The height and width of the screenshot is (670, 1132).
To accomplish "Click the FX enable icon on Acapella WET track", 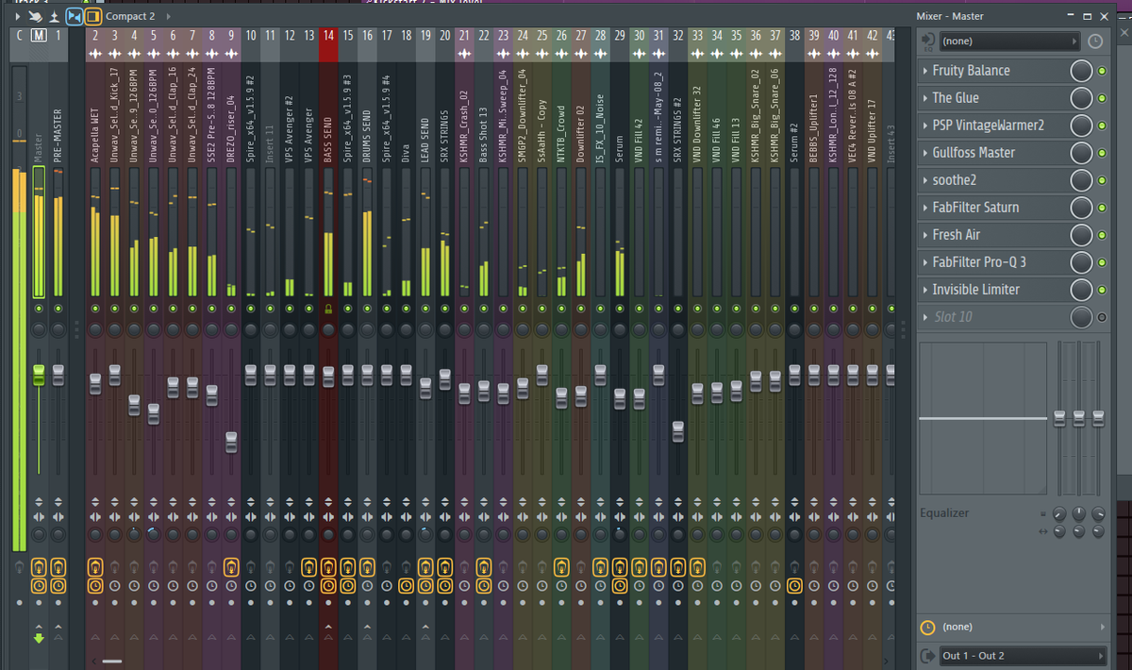I will [95, 567].
